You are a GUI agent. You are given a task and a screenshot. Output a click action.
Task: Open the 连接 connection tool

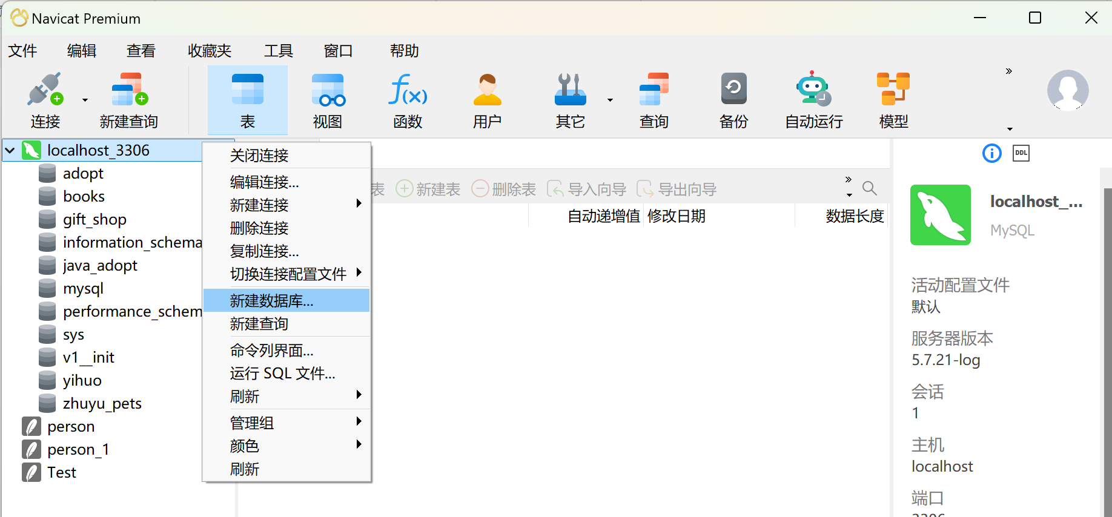pos(45,100)
